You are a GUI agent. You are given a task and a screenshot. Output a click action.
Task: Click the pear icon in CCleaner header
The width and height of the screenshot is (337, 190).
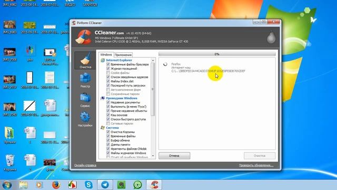(x=271, y=37)
